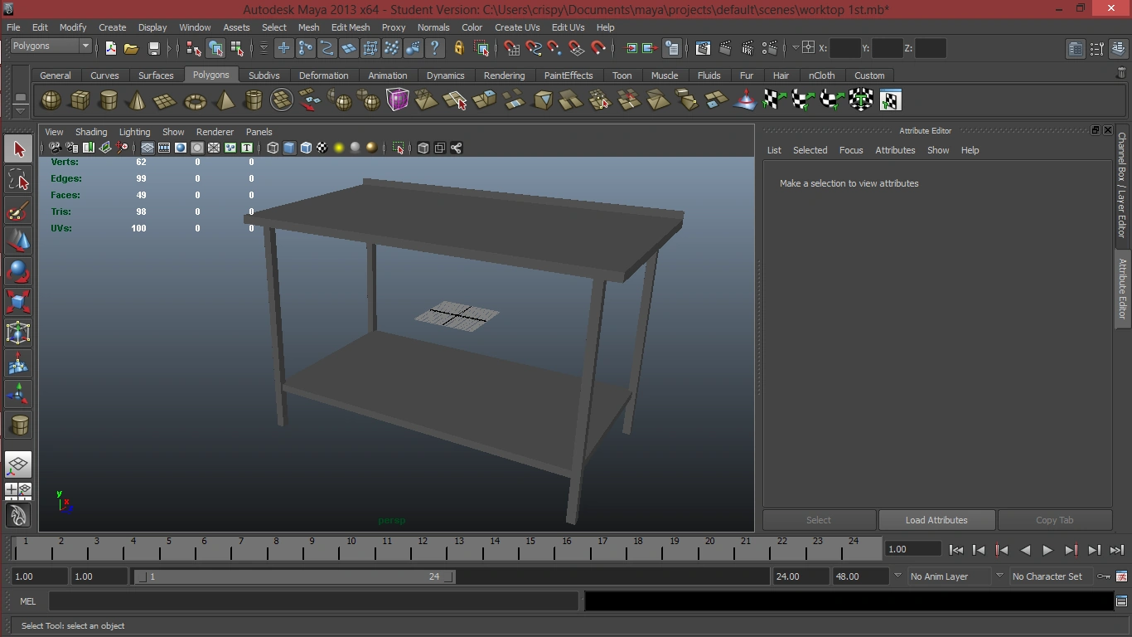Click the save scene icon

pos(153,48)
